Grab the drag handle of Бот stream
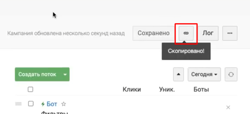The width and height of the screenshot is (250, 114). [18, 104]
